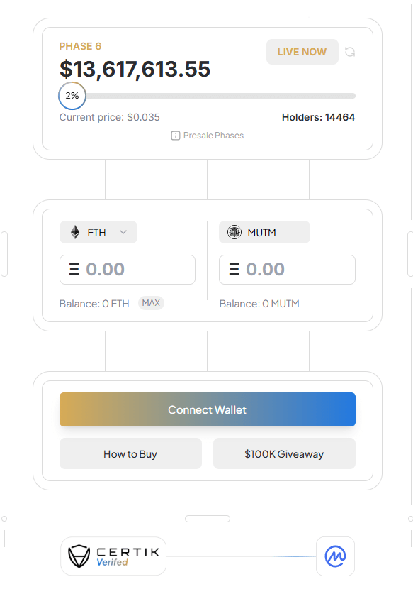Click the Current price: $0.035 text
The height and width of the screenshot is (589, 413).
pyautogui.click(x=109, y=117)
